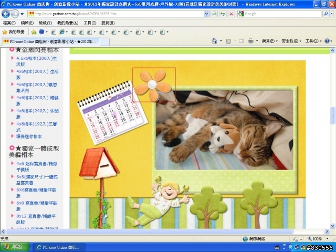
Task: Click the vertical scrollbar down arrow
Action: 332,226
